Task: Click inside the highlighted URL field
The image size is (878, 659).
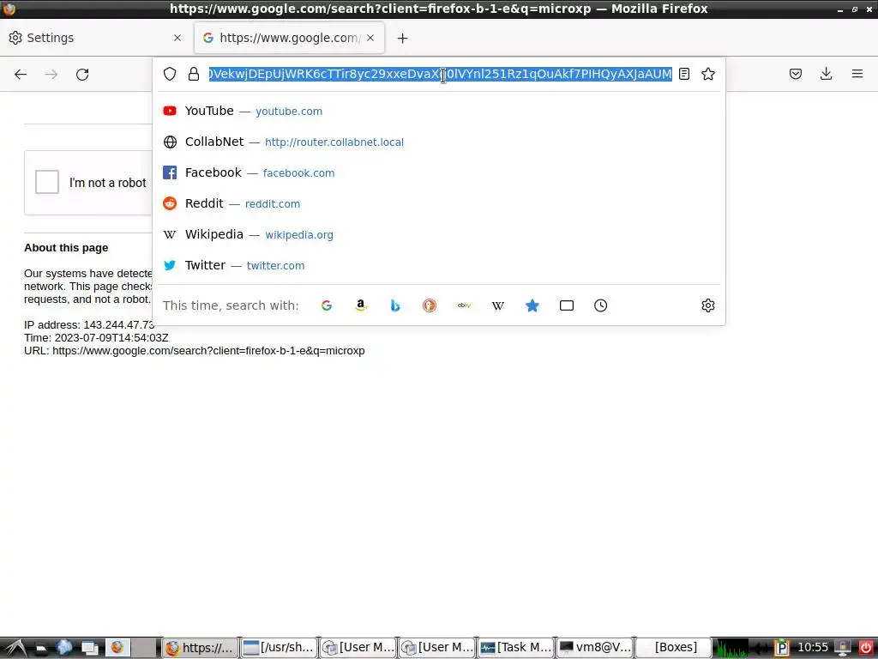Action: [440, 74]
